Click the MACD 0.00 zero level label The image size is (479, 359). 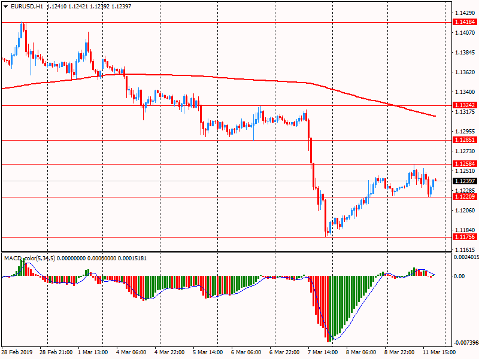459,276
